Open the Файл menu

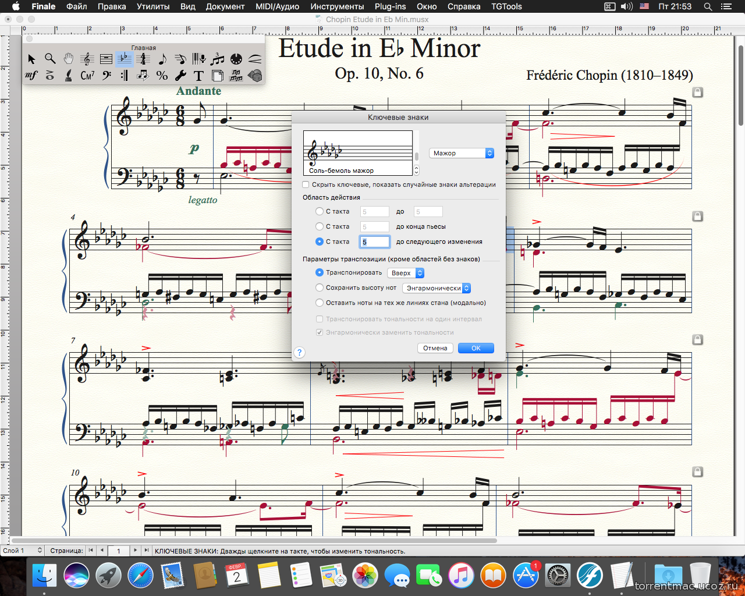pos(77,6)
